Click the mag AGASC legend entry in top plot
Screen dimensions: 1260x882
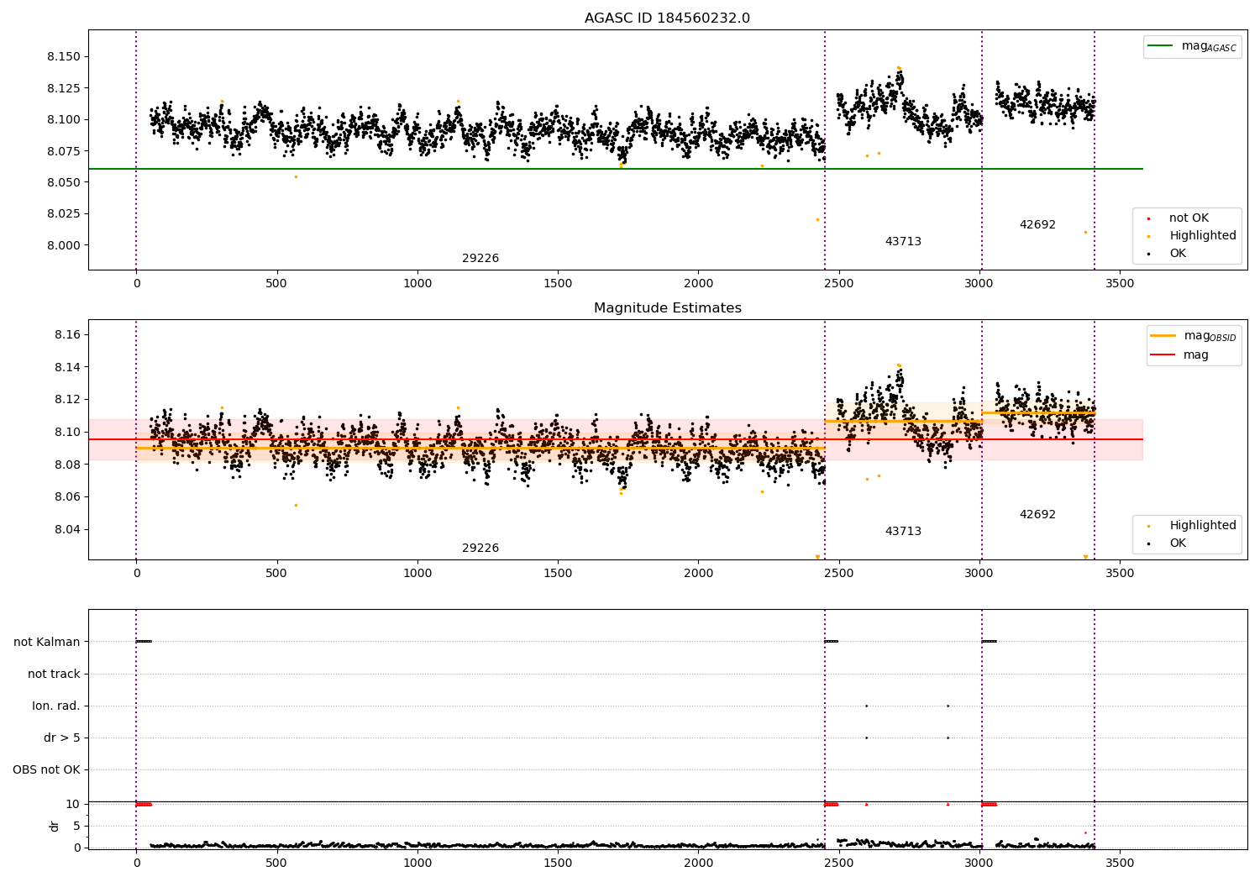point(1192,46)
